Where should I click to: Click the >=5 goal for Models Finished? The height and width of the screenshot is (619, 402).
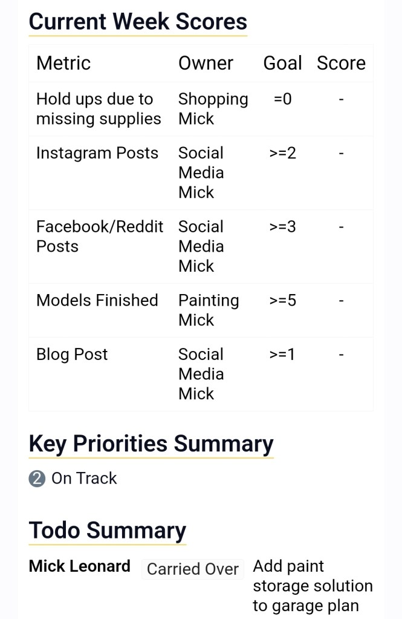pyautogui.click(x=282, y=300)
